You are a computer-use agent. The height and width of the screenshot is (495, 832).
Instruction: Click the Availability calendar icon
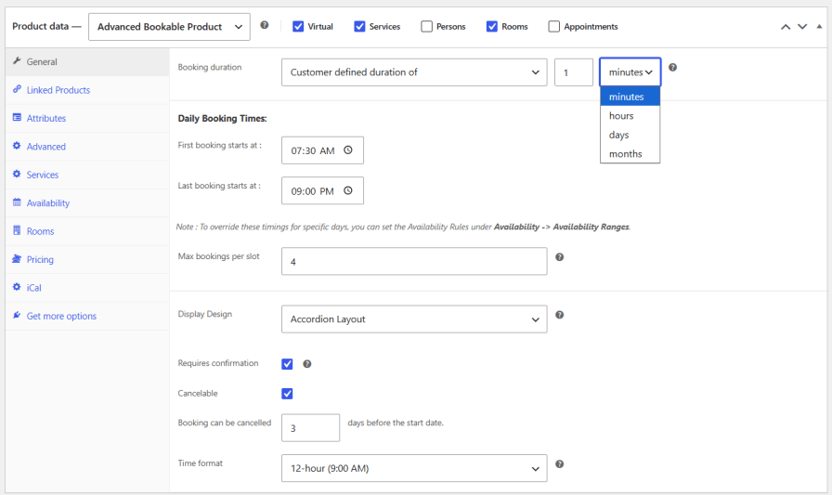[x=17, y=202]
